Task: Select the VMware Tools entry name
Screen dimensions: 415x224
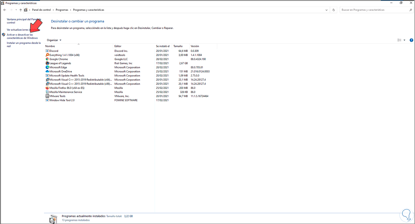Action: click(58, 96)
